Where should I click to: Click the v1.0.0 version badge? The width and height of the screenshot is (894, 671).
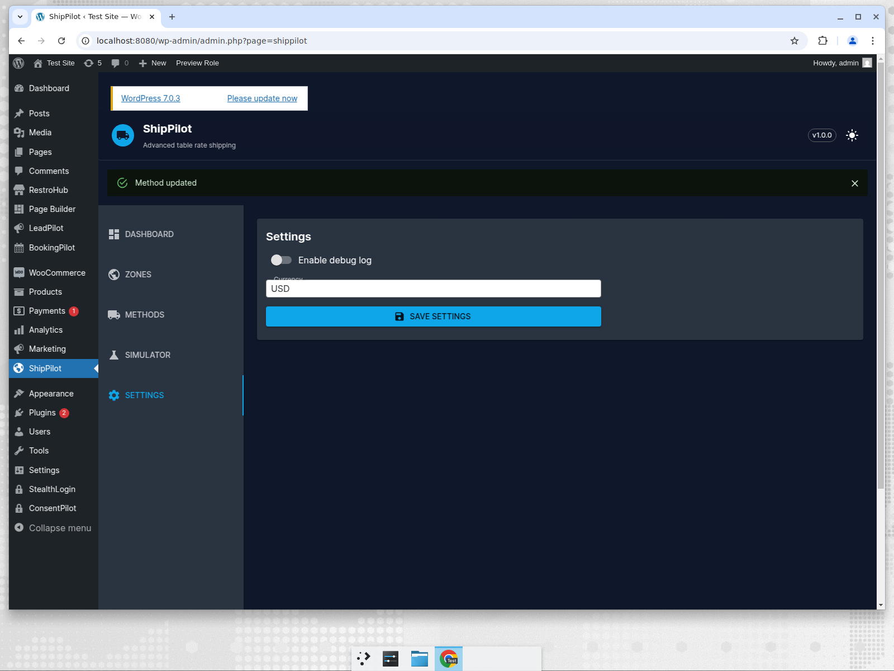coord(822,135)
